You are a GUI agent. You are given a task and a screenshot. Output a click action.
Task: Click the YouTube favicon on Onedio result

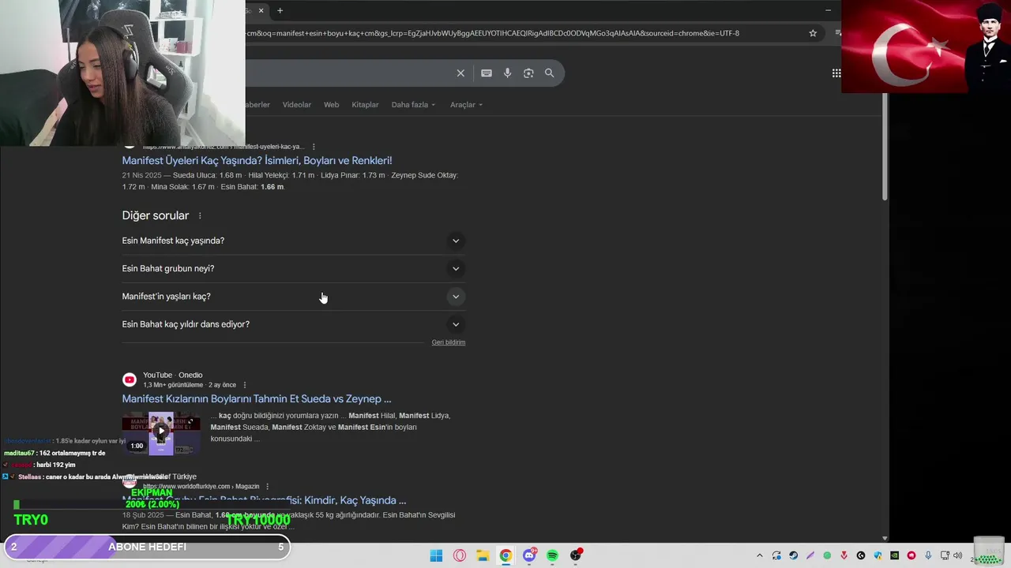point(130,380)
